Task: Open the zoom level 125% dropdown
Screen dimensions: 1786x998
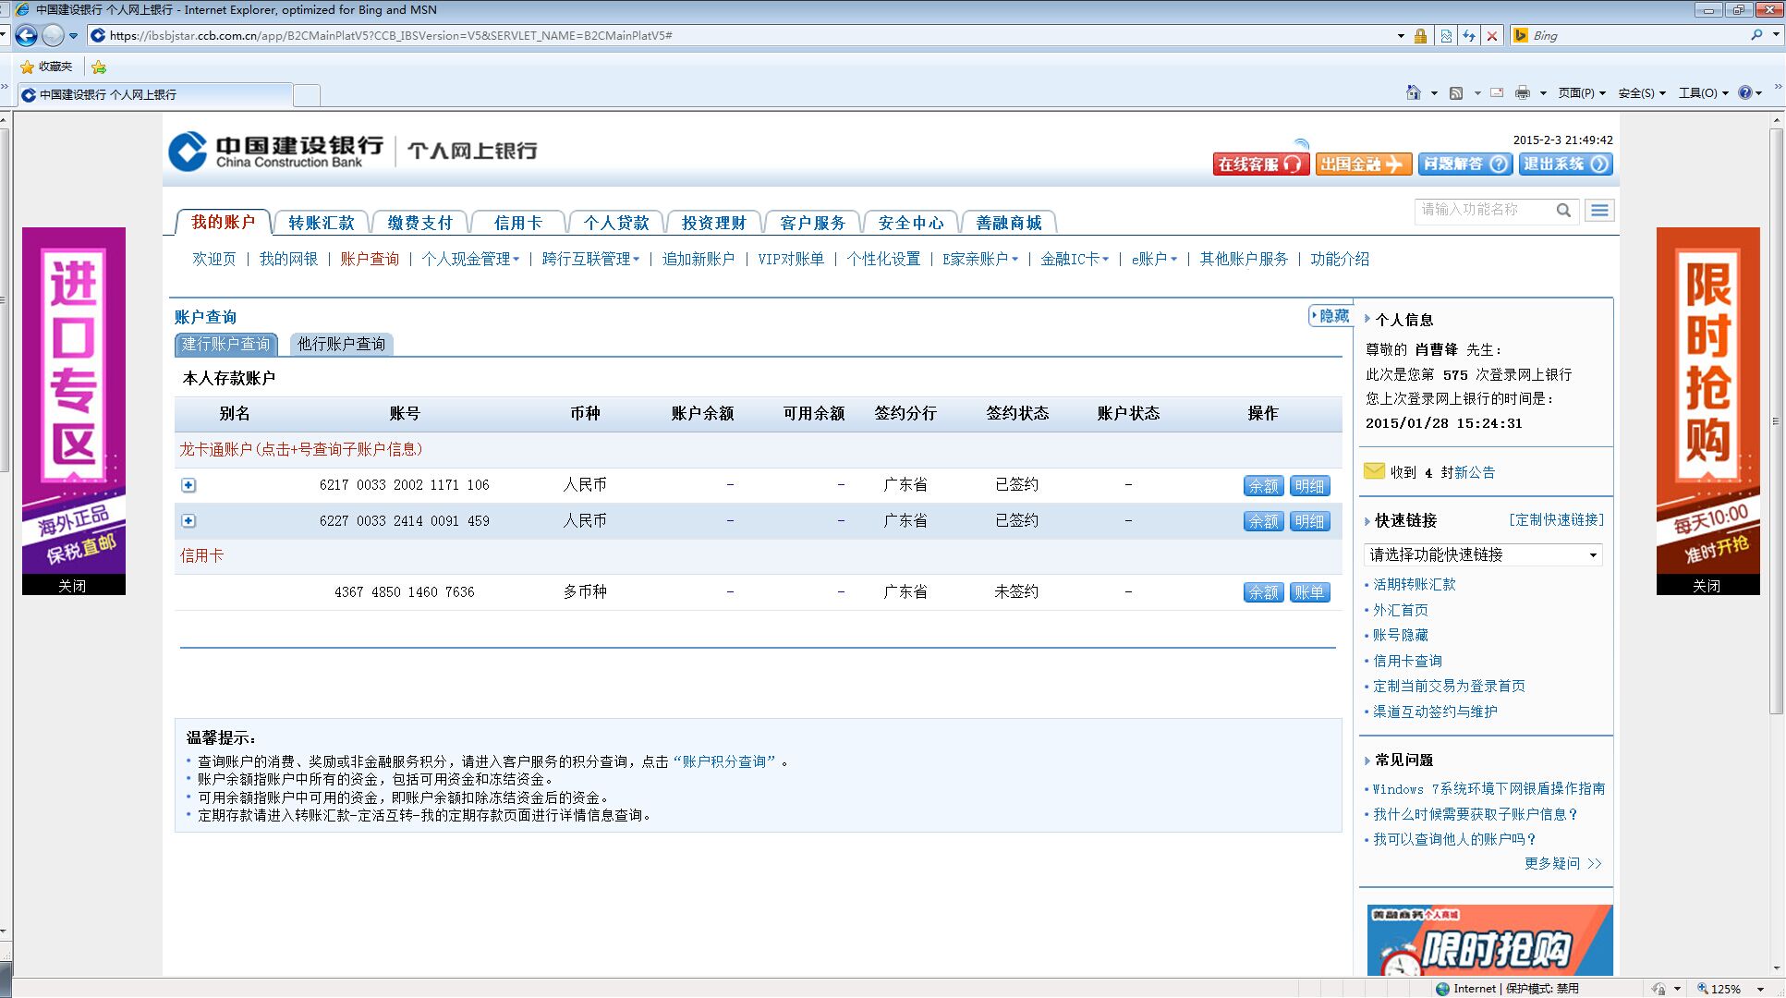Action: point(1759,989)
